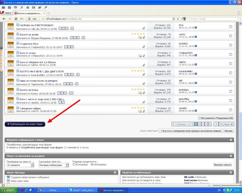Click thread status icon for Бъгито на Кольо

point(11,91)
